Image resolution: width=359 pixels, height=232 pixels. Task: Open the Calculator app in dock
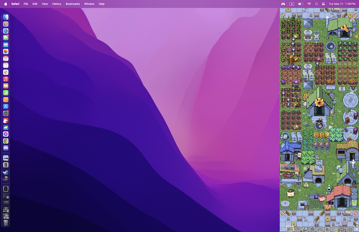tap(6, 165)
